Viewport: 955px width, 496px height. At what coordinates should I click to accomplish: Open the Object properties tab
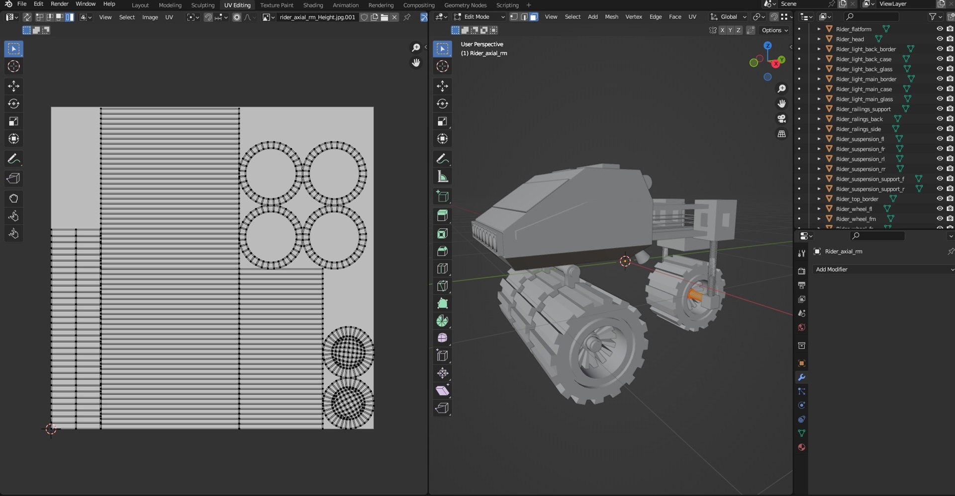point(801,363)
